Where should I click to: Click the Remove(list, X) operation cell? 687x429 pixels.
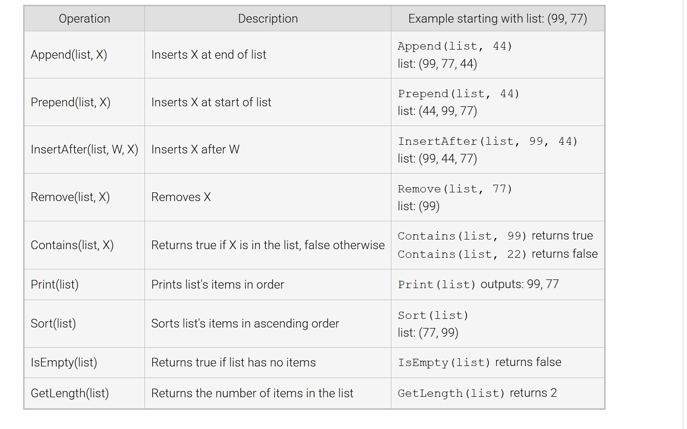click(70, 197)
